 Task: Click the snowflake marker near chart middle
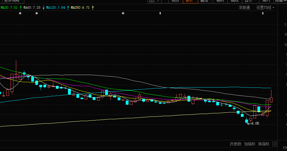click(x=123, y=13)
